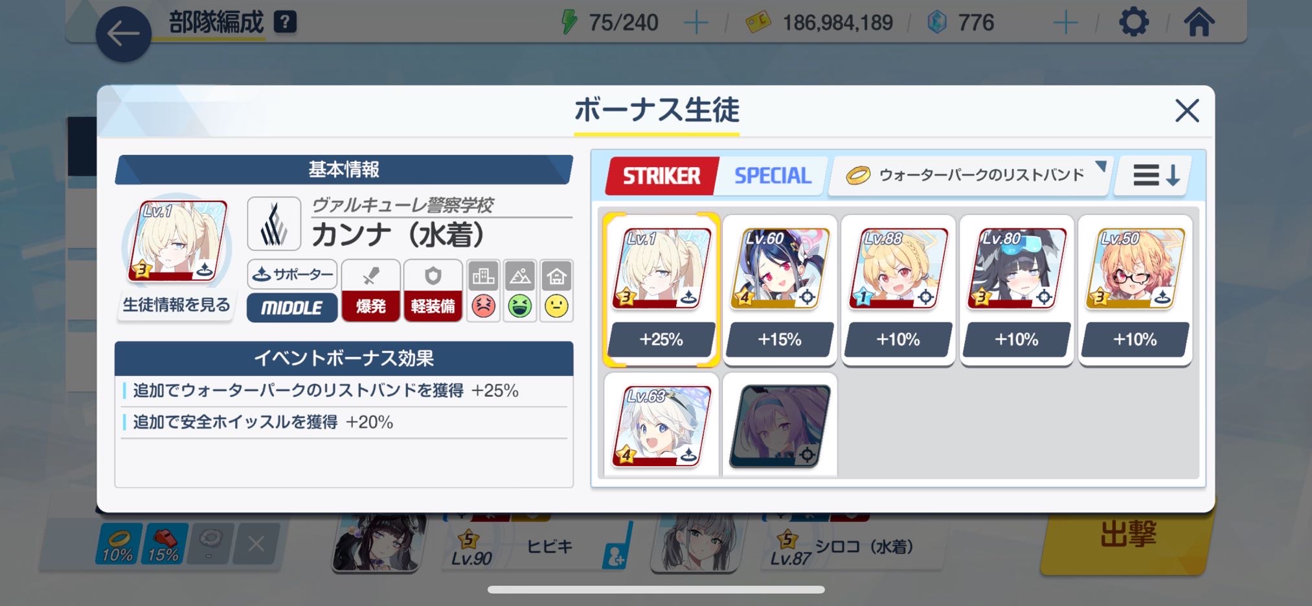Click the Valkyrie Police School emblem icon

tap(274, 224)
